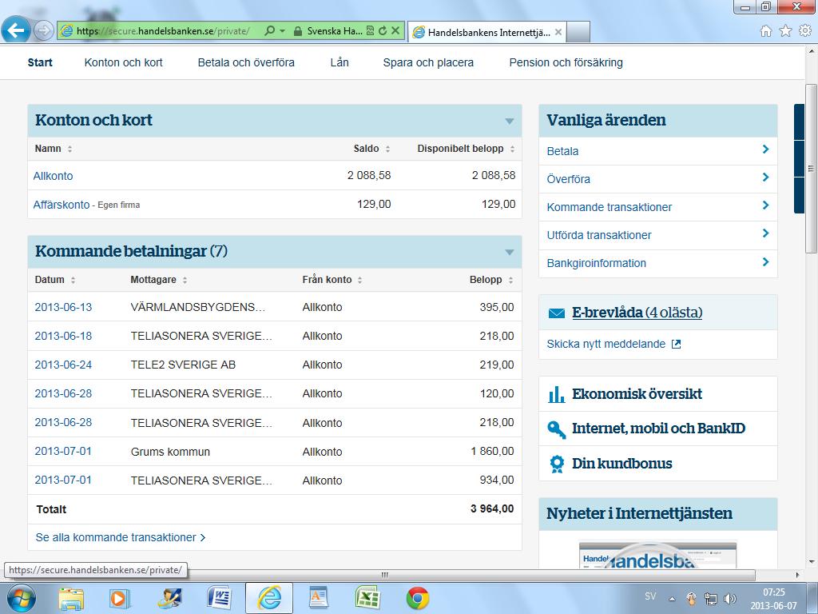Launch Windows Media Player from taskbar
Image resolution: width=818 pixels, height=614 pixels.
(x=119, y=598)
